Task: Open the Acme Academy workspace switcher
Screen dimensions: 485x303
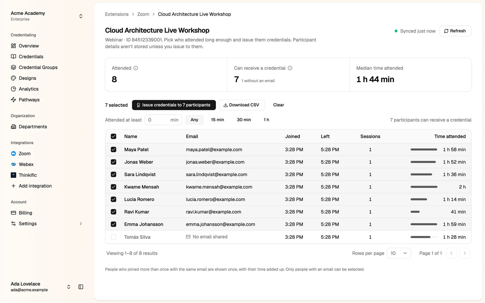Action: [47, 16]
